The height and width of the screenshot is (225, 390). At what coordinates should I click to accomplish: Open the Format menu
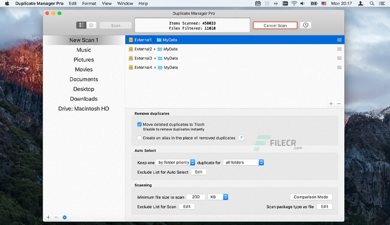point(89,3)
